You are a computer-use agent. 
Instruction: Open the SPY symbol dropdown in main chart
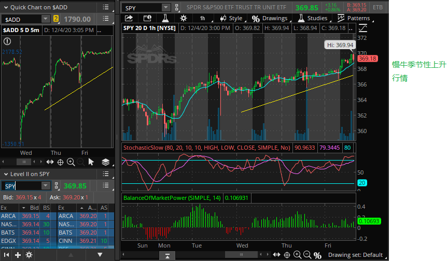pyautogui.click(x=165, y=7)
